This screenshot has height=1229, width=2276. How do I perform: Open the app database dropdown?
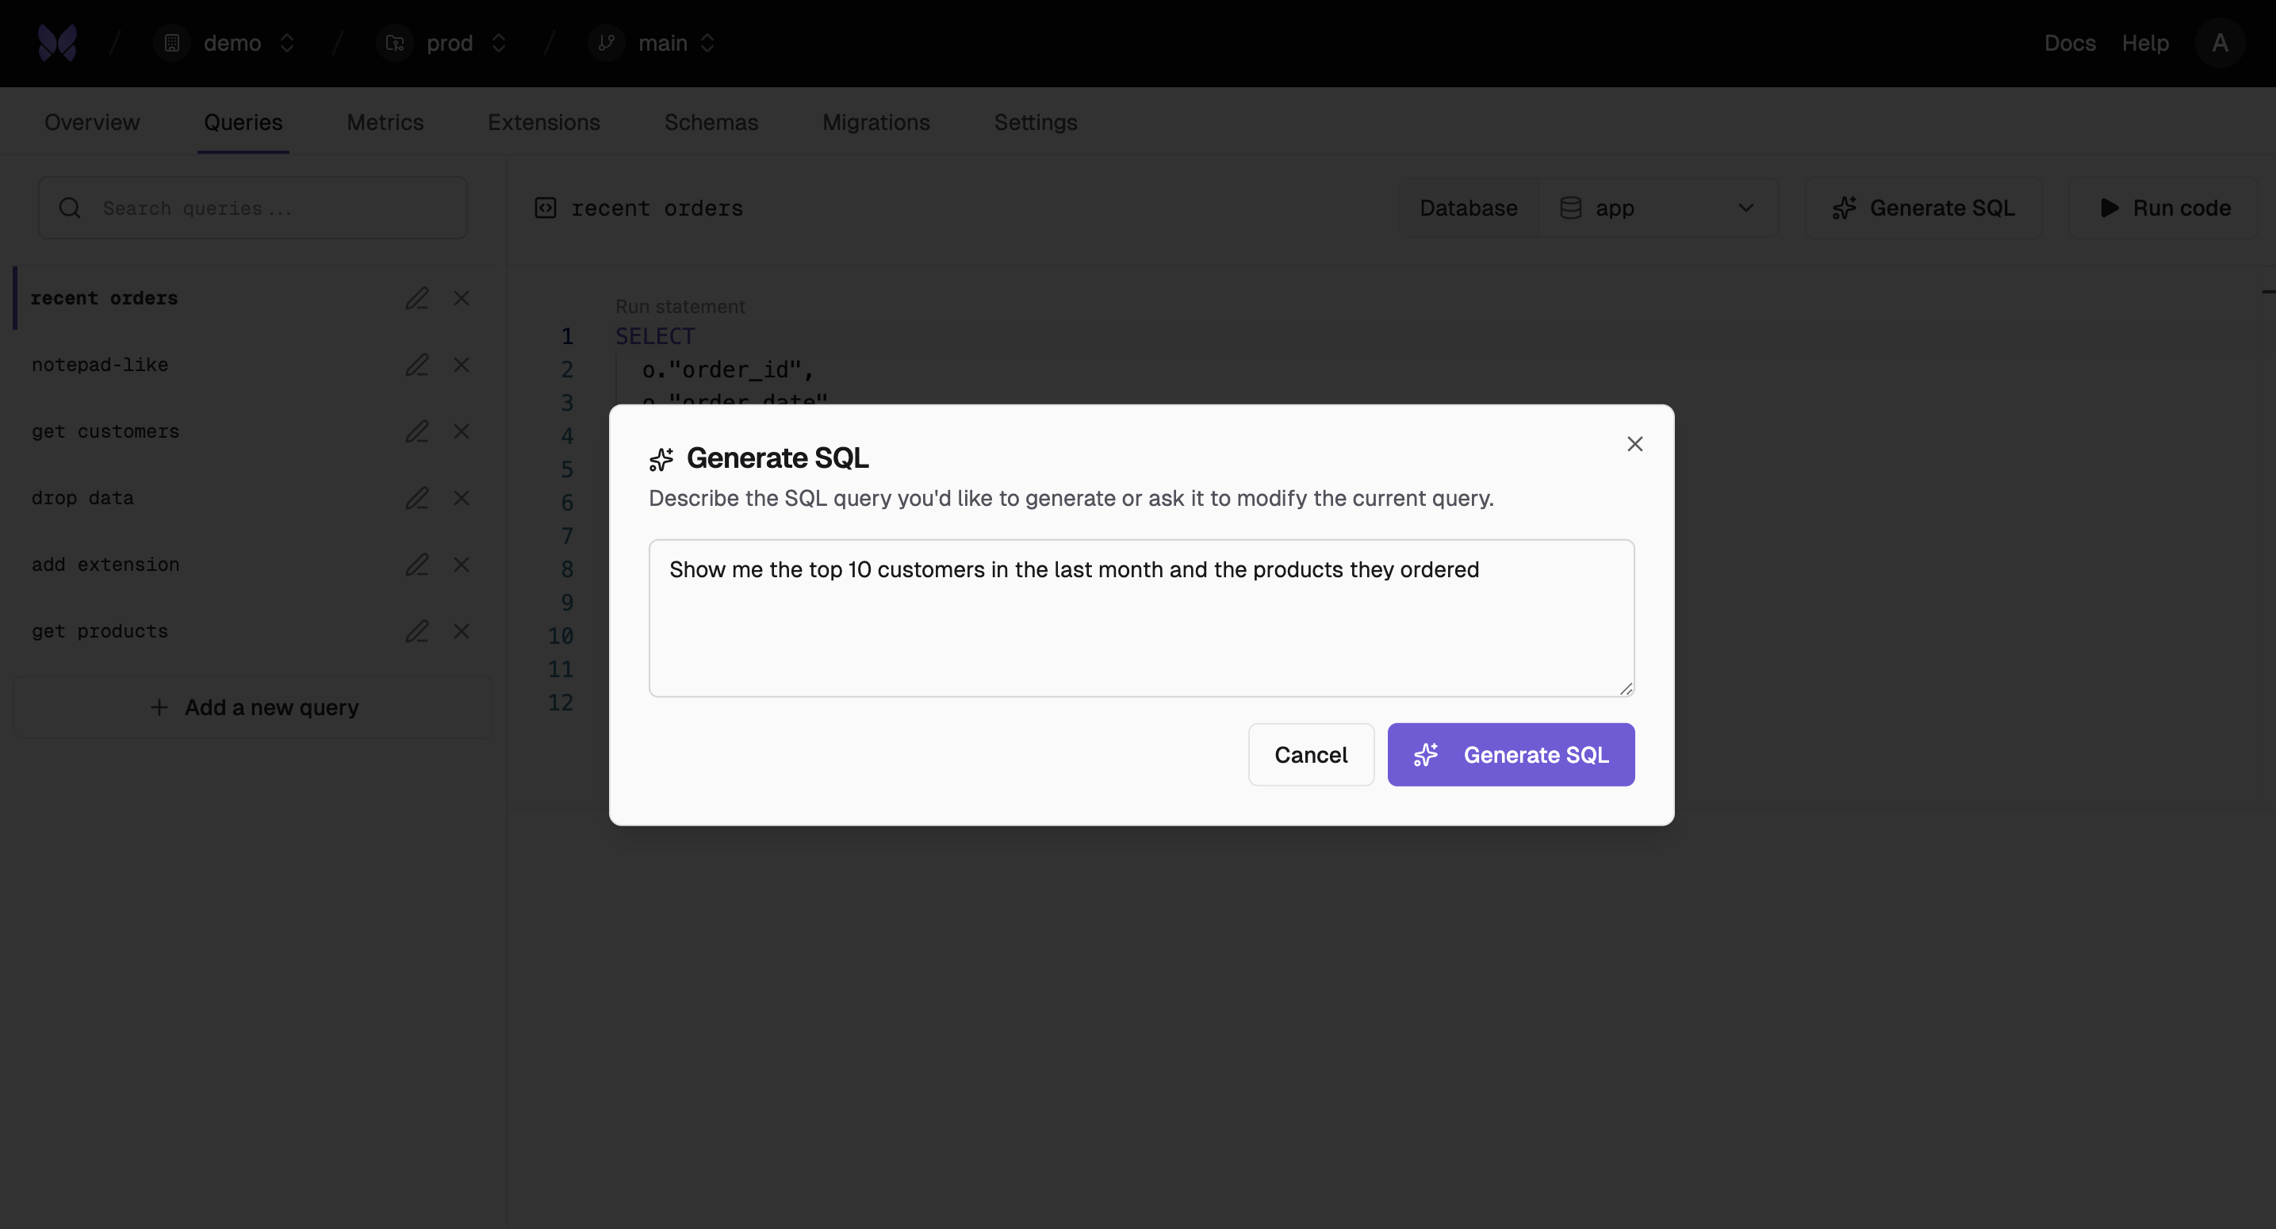point(1657,208)
